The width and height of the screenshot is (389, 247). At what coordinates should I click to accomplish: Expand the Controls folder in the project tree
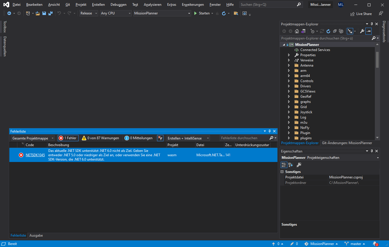[289, 81]
